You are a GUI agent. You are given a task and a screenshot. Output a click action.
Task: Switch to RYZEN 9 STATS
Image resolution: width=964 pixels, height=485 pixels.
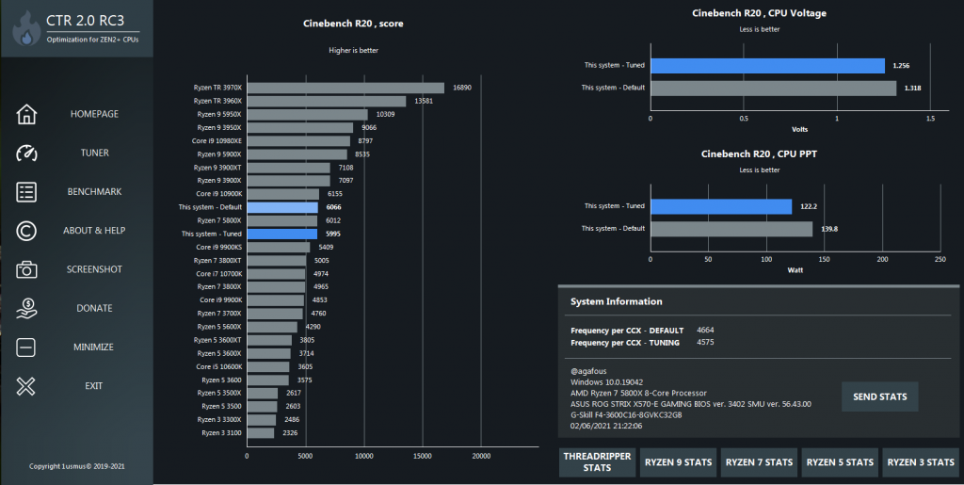(678, 462)
